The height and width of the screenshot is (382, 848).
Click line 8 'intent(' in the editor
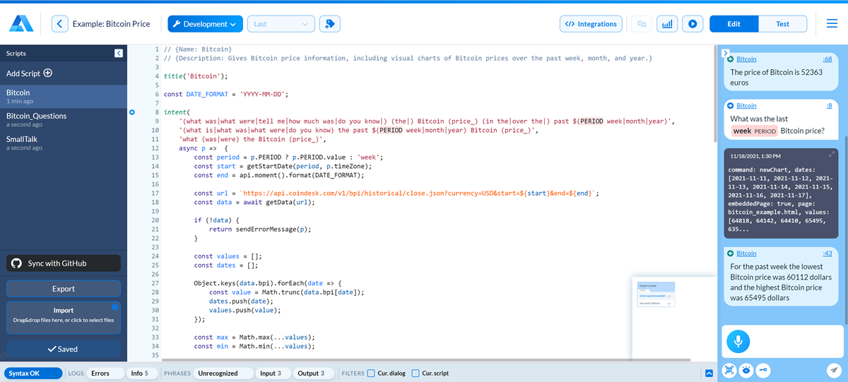[x=177, y=112]
